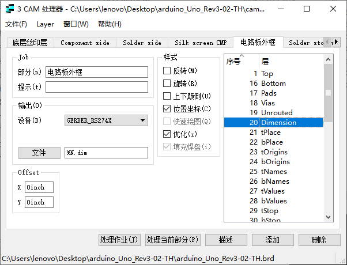Toggle the 反转(M) mirror checkbox
This screenshot has width=347, height=265.
click(168, 71)
